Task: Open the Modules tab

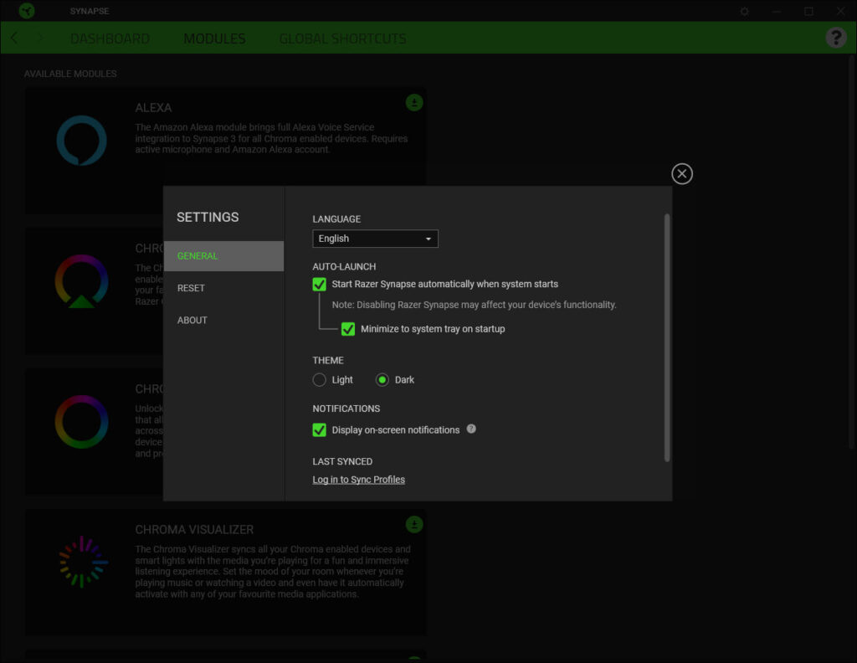Action: [214, 39]
